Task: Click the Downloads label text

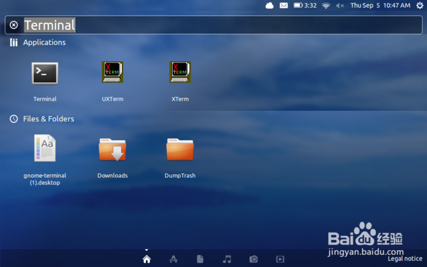Action: [112, 175]
